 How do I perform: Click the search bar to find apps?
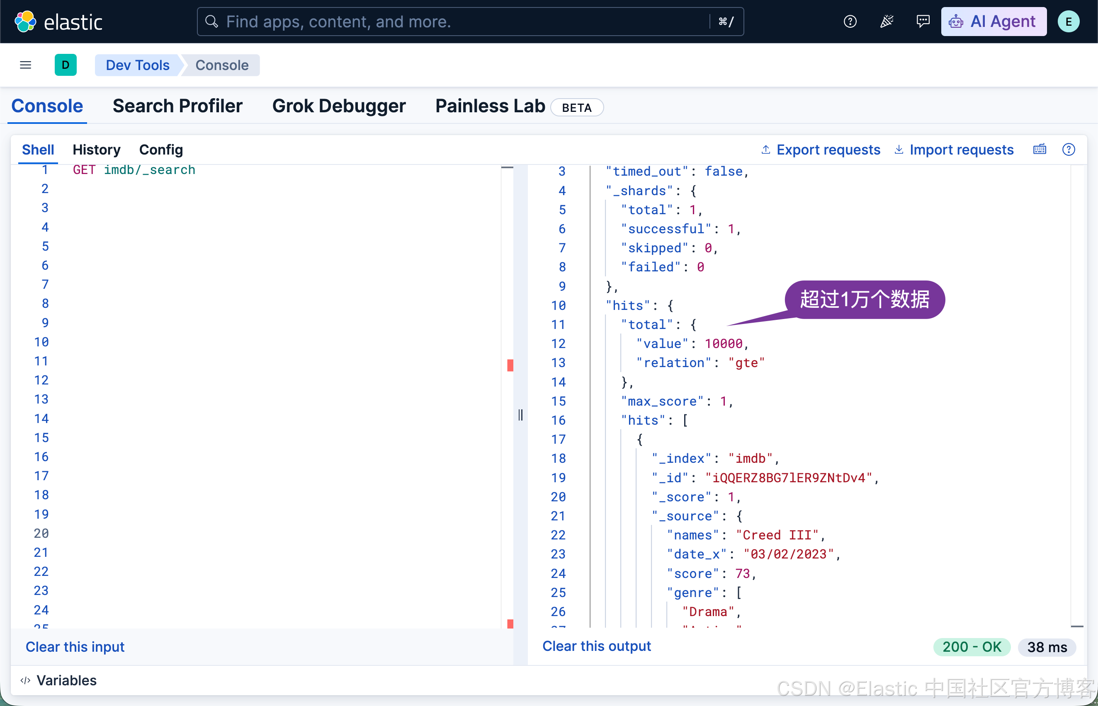click(470, 22)
